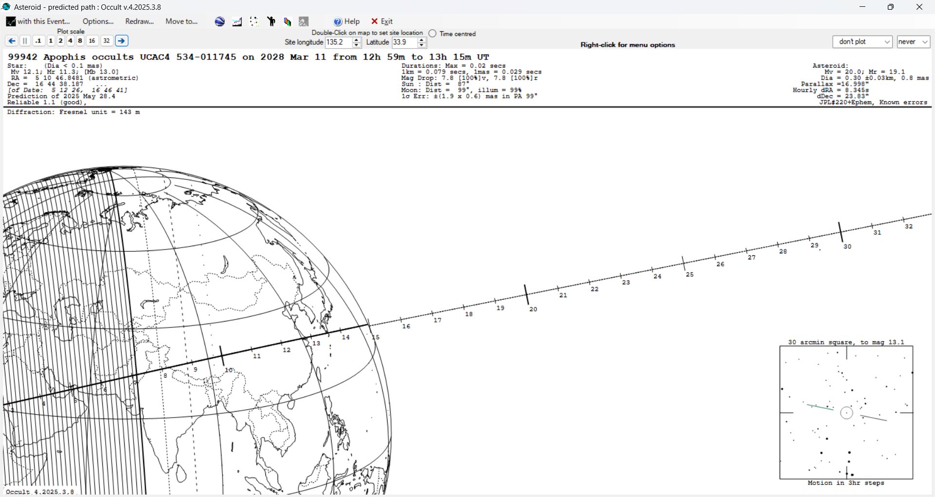The image size is (935, 497).
Task: Click the Google Earth globe icon
Action: [x=220, y=21]
